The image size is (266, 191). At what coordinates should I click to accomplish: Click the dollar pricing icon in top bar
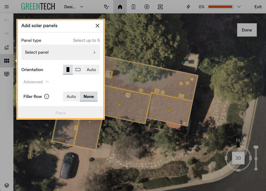[147, 7]
